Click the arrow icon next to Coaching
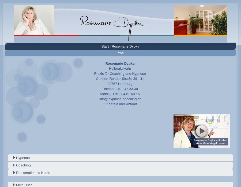241x187 pixels. pyautogui.click(x=14, y=165)
